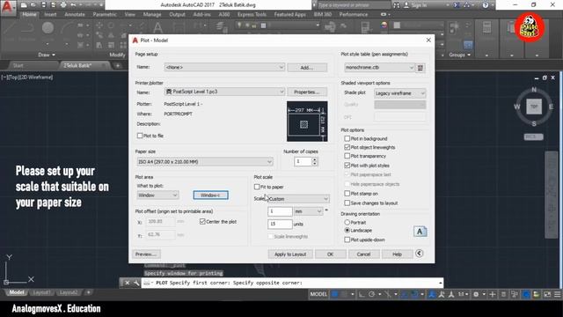
Task: Select the Portrait orientation radio button
Action: click(x=347, y=223)
